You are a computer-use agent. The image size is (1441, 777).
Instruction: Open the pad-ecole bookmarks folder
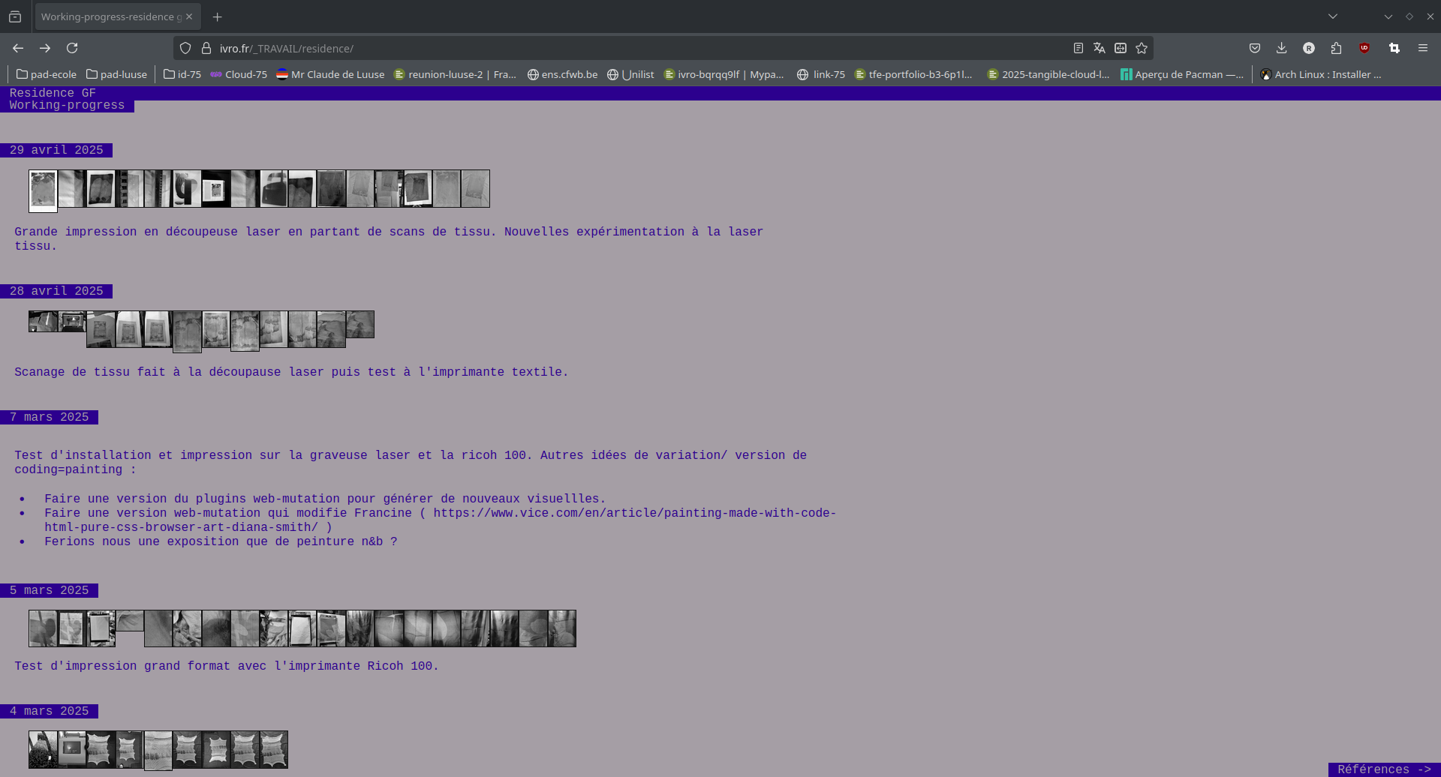pyautogui.click(x=47, y=74)
